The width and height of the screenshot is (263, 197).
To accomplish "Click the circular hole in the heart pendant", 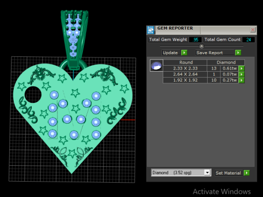I will (33, 95).
